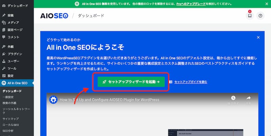The height and width of the screenshot is (136, 271).
Task: Dismiss the green upgrade banner
Action: pos(267,4)
